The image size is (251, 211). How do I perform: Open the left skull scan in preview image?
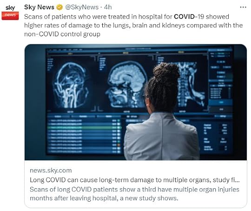pos(71,85)
